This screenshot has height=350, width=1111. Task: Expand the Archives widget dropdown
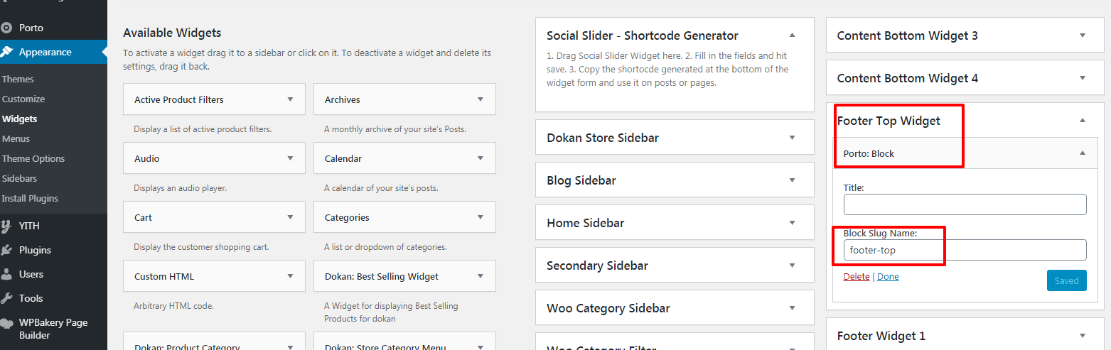coord(481,99)
